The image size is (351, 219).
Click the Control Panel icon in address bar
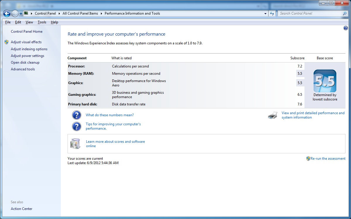(26, 13)
